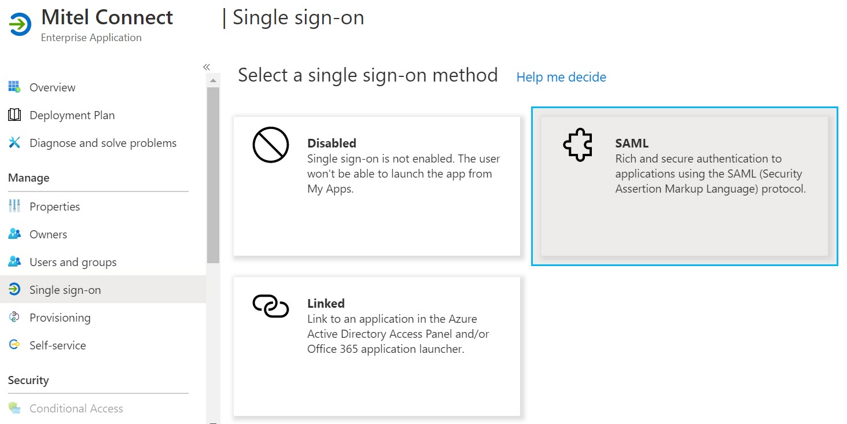Select the SAML sign-on method card

tap(684, 186)
